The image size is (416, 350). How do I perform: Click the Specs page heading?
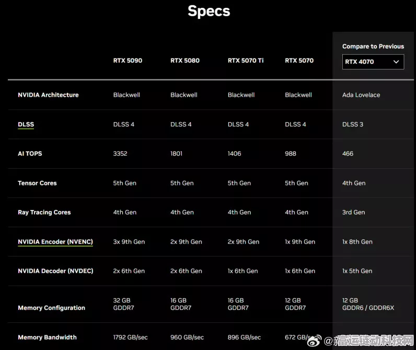209,11
